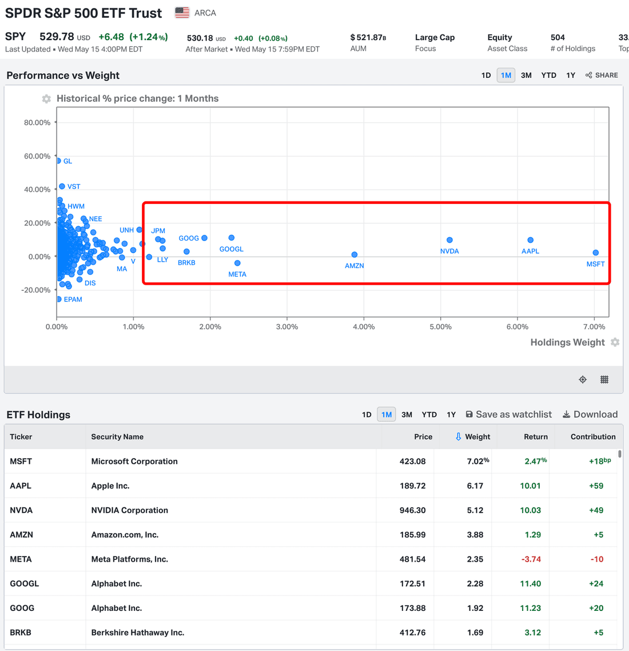Click the NVDA data point on chart

(x=449, y=240)
